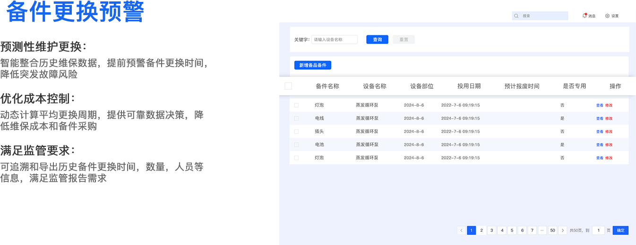The image size is (636, 245).
Task: Open 查看 for the 电线 row
Action: point(600,118)
